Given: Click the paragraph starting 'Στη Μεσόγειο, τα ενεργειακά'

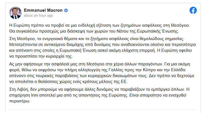Looking at the screenshot, I should [x=102, y=48].
